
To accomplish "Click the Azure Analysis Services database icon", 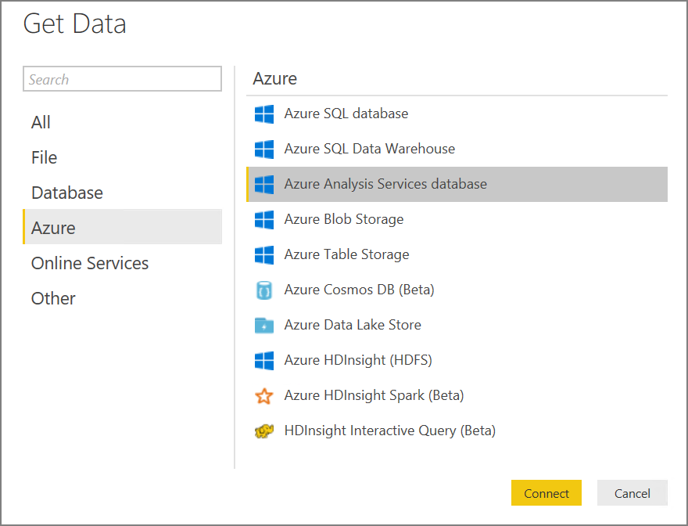I will point(264,185).
